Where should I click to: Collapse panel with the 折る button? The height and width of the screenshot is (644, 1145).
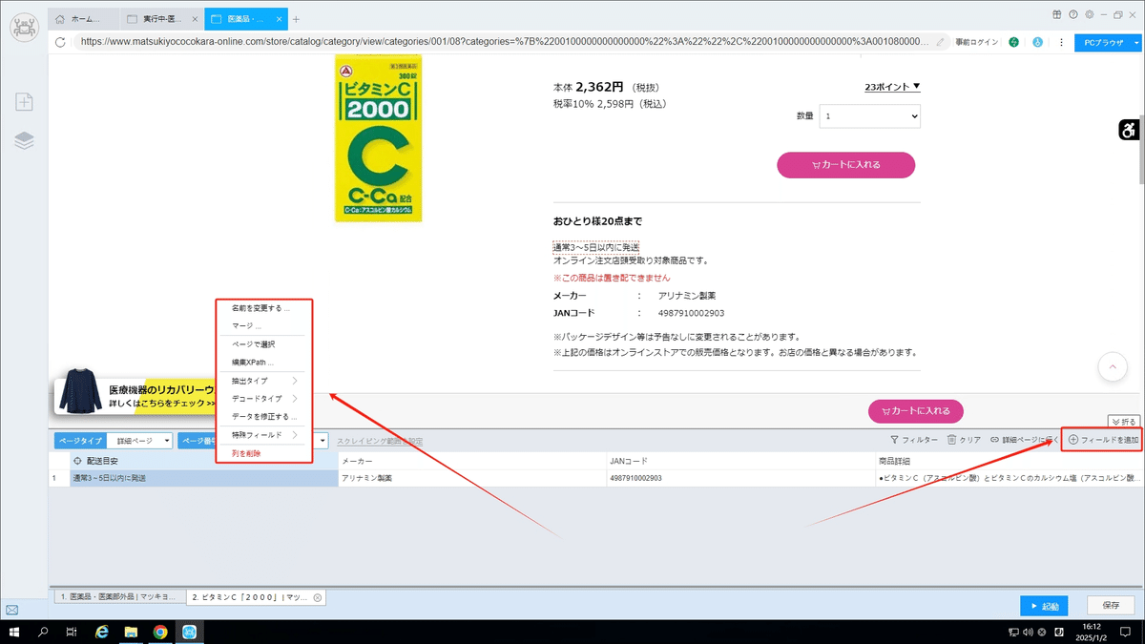[x=1123, y=421]
